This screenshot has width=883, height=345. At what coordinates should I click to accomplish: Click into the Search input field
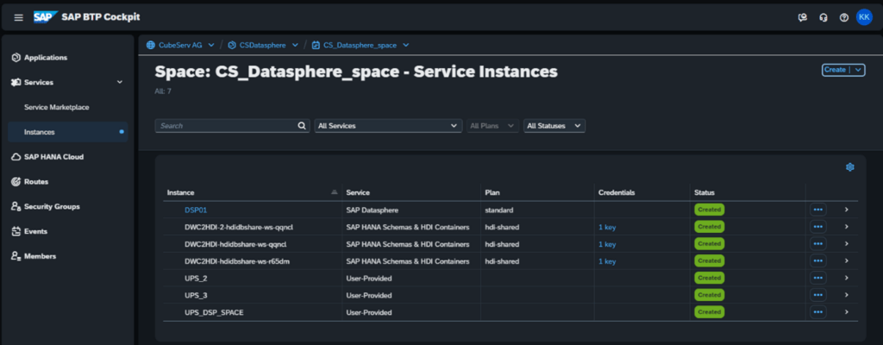226,126
